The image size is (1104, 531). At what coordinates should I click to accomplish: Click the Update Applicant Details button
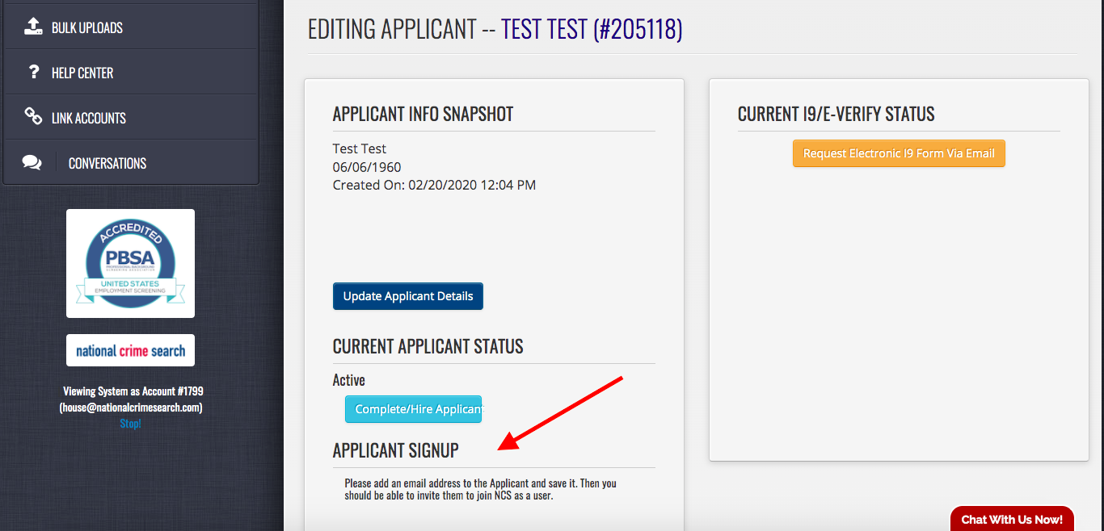(x=408, y=296)
